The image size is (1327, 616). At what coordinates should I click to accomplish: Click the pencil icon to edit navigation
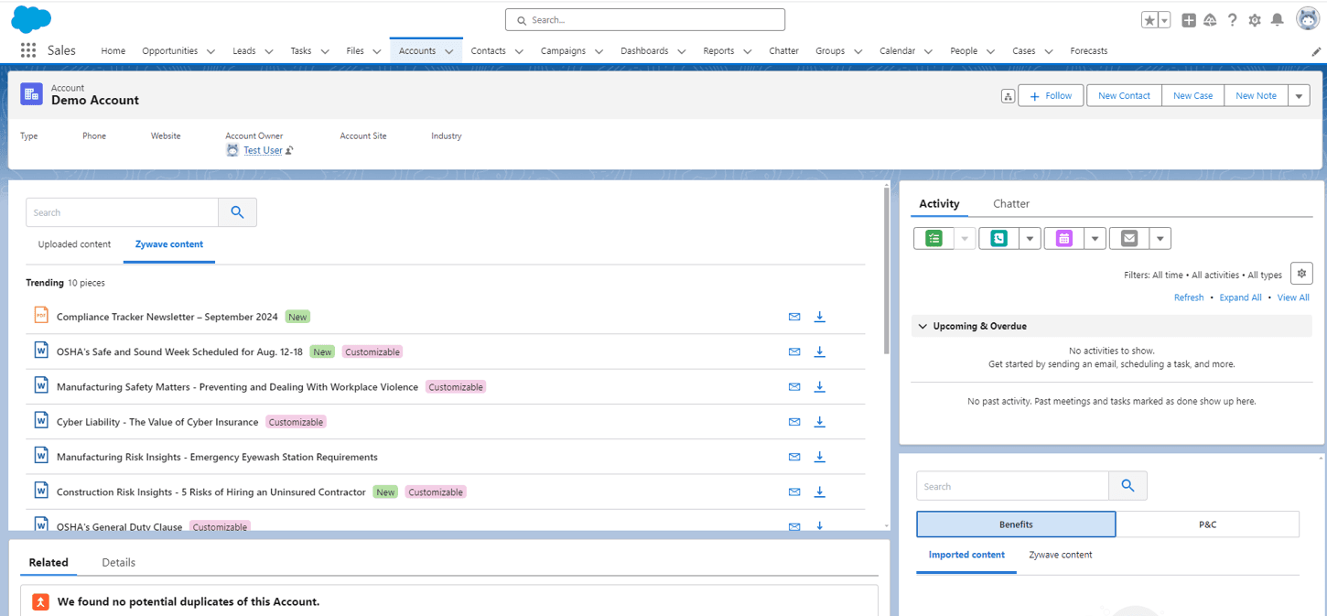pos(1317,52)
